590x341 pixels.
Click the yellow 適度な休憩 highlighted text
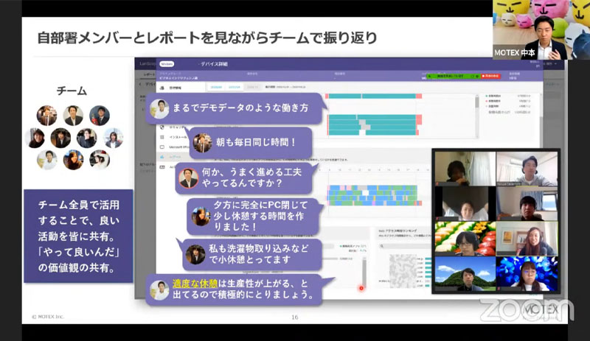195,284
